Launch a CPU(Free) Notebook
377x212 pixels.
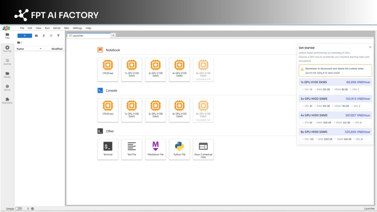[x=108, y=69]
